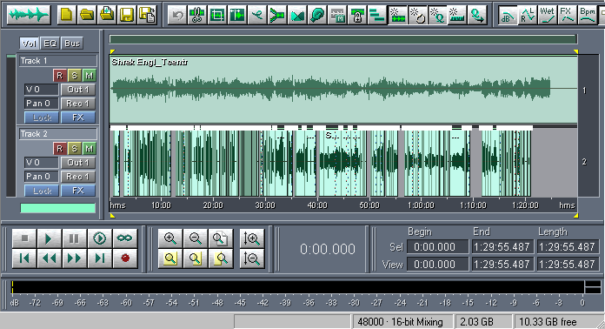This screenshot has height=329, width=605.
Task: Click the spiral loop toolbar icon
Action: pos(317,15)
